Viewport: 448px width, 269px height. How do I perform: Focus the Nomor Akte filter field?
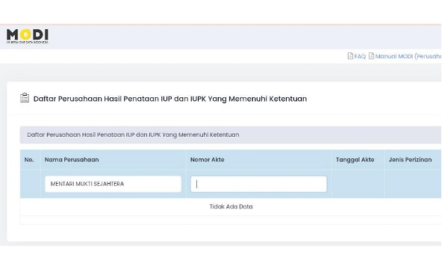pos(258,184)
